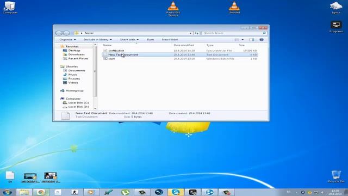Open the Windows Start menu
Image resolution: width=348 pixels, height=196 pixels.
tap(7, 192)
